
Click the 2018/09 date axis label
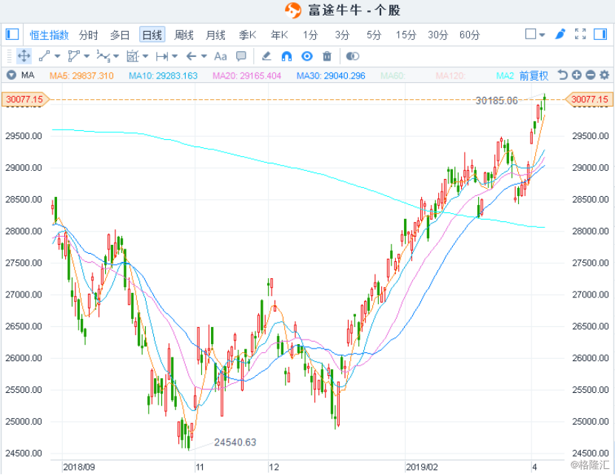point(79,467)
